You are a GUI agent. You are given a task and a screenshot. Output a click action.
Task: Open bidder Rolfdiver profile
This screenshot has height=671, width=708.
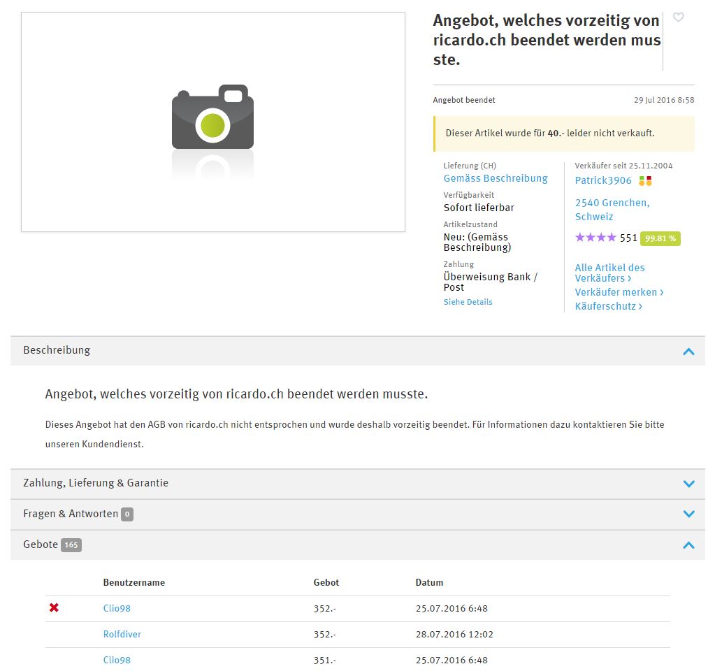pyautogui.click(x=122, y=634)
